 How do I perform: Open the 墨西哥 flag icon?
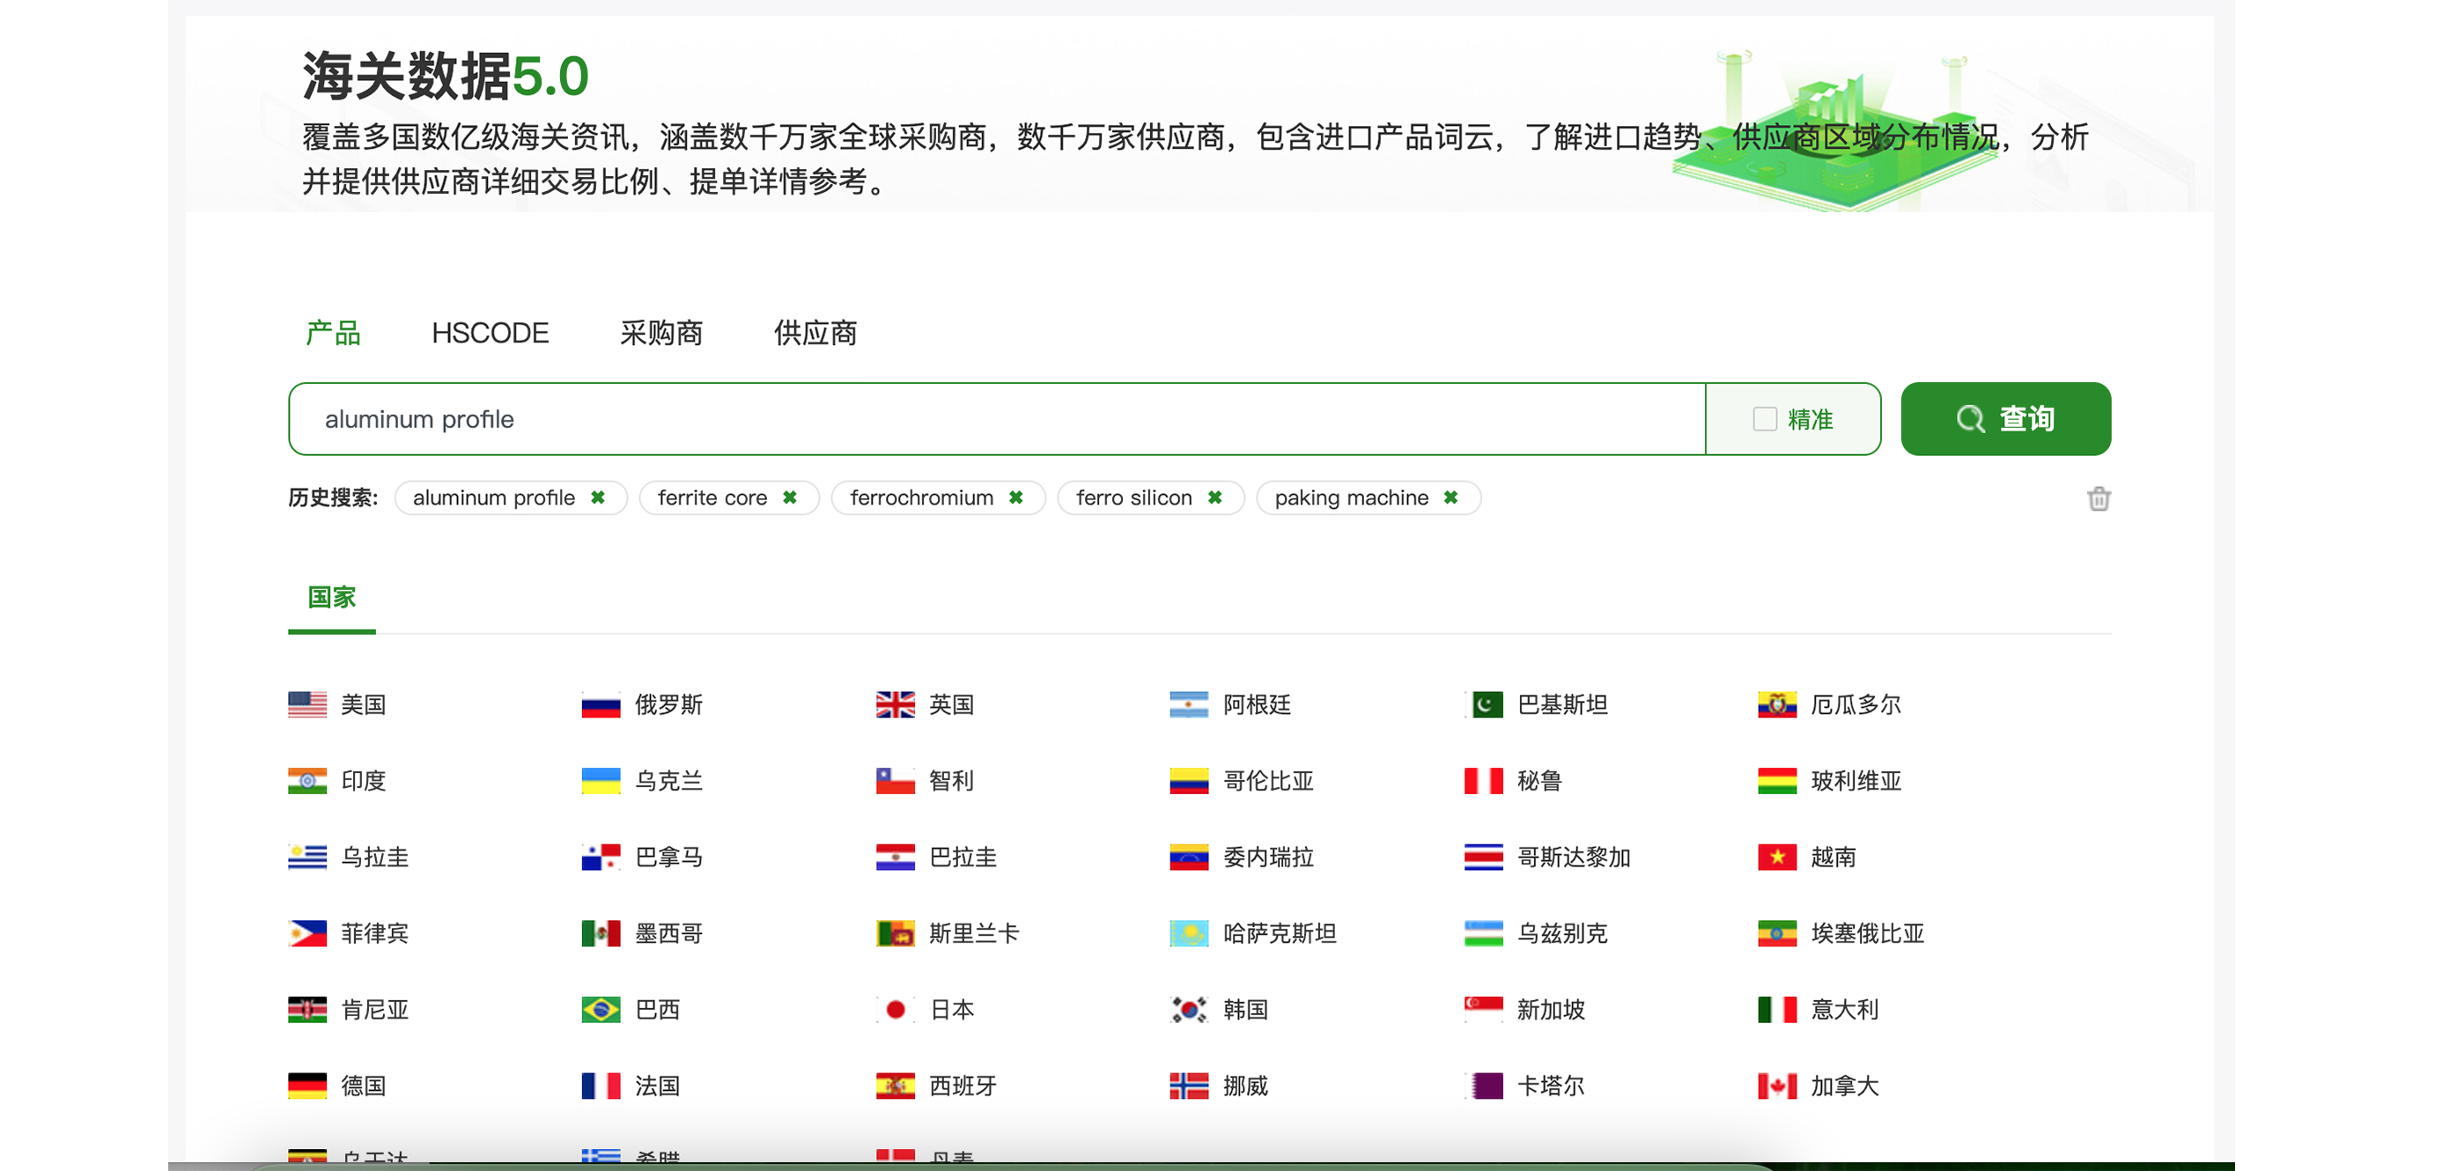(601, 933)
